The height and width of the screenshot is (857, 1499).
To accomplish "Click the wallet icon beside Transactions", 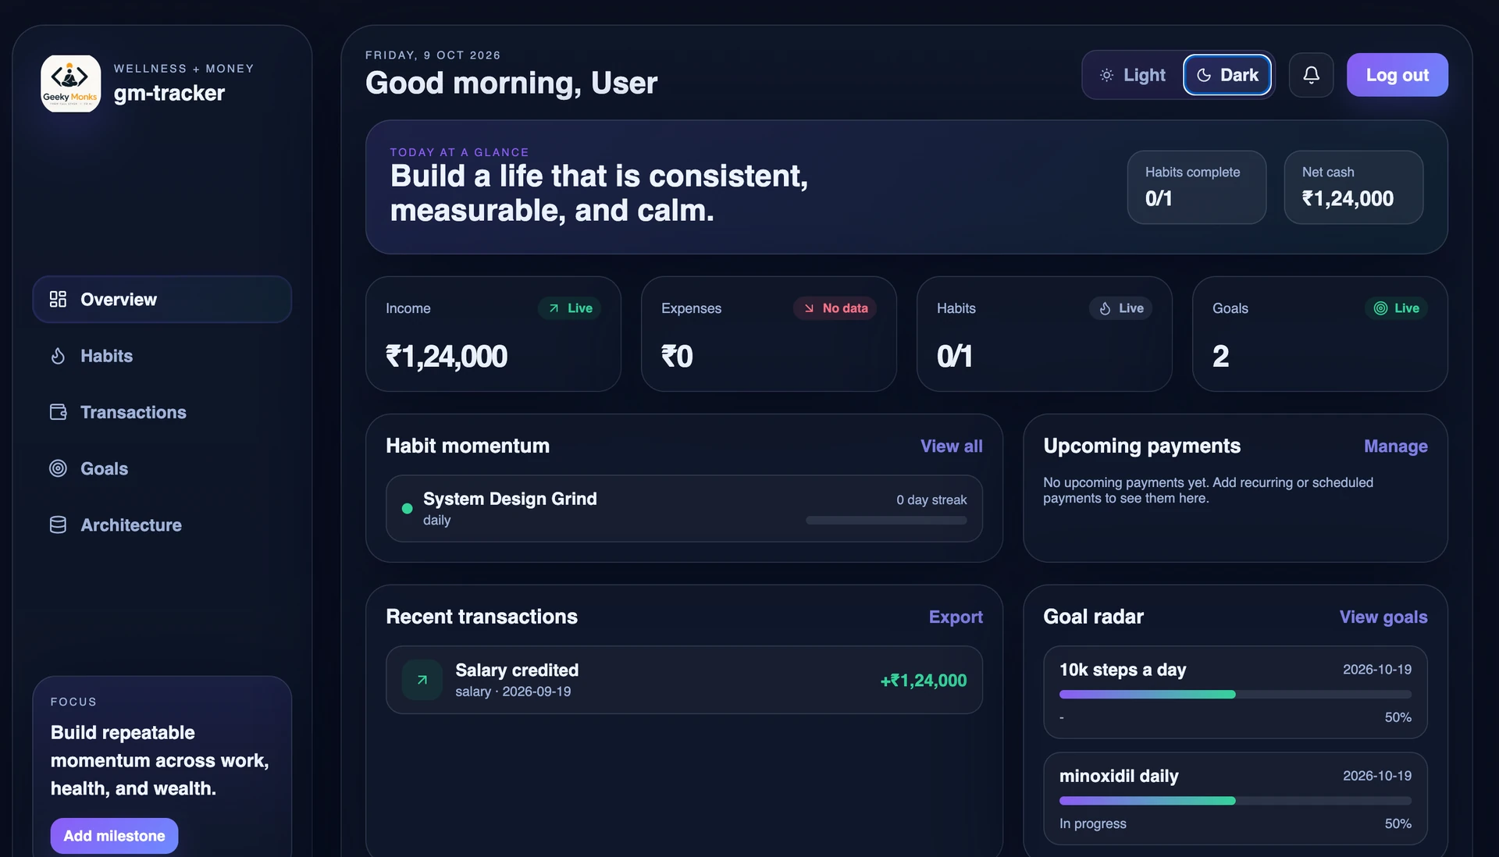I will pyautogui.click(x=58, y=412).
